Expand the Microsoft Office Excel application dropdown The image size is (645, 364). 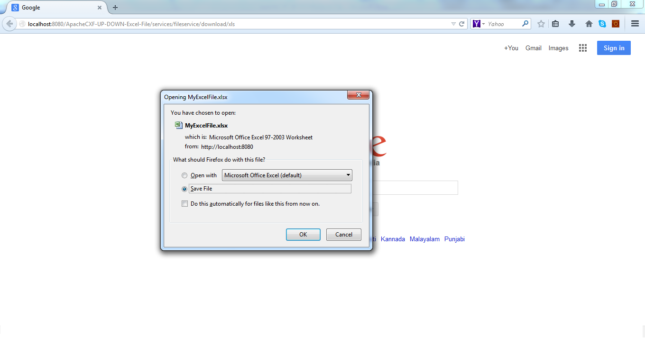point(287,175)
